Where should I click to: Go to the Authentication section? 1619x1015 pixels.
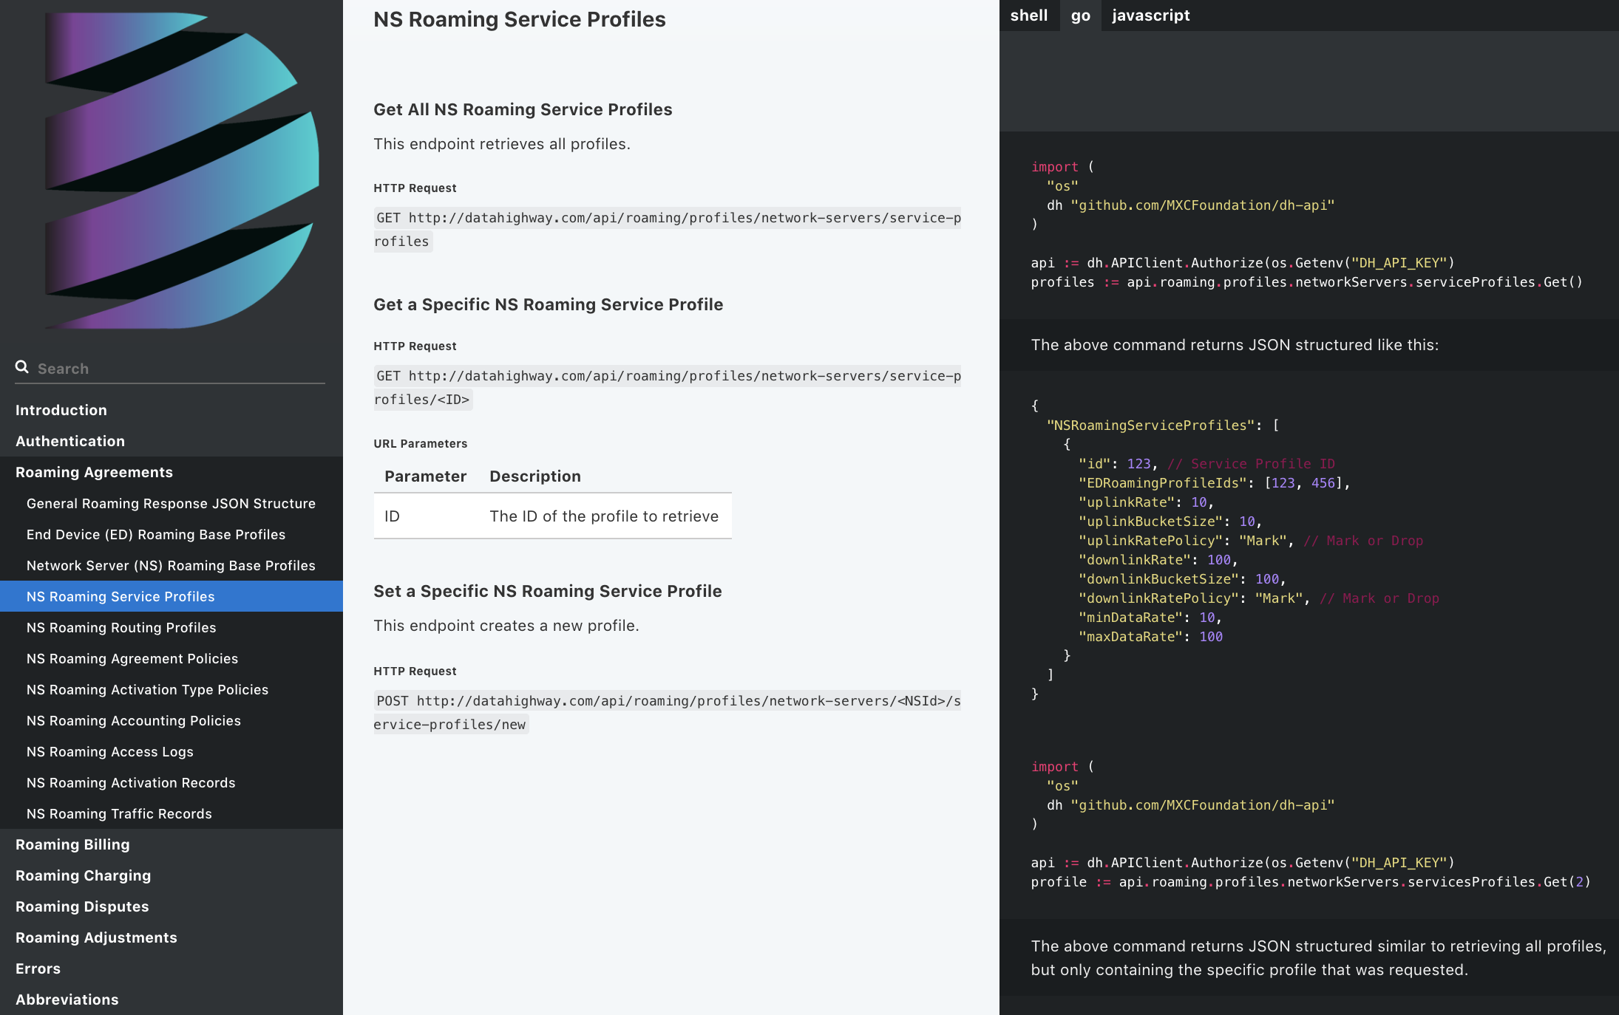point(70,441)
